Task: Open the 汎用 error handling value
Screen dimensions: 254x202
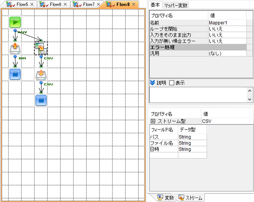Action: click(227, 53)
